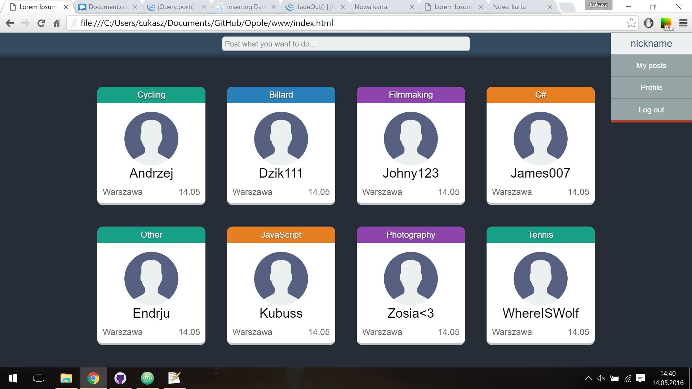Open GitHub Desktop from the taskbar
This screenshot has width=692, height=389.
(120, 378)
